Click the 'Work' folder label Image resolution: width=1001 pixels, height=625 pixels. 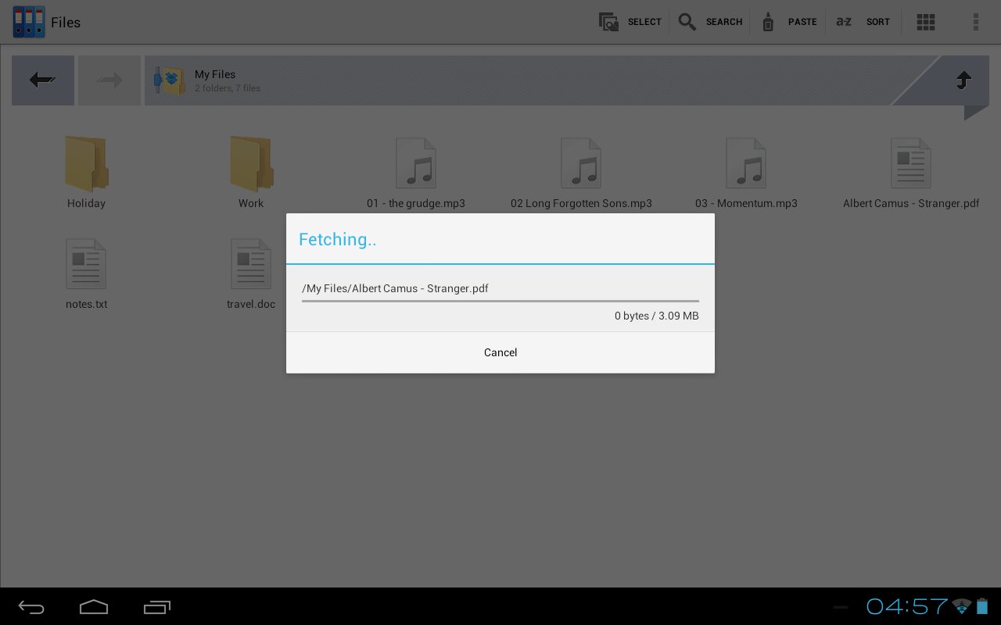coord(251,203)
